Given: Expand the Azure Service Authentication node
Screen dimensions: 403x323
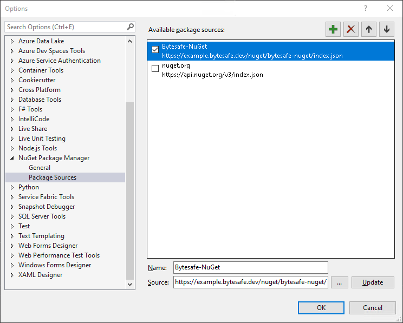Looking at the screenshot, I should (12, 61).
